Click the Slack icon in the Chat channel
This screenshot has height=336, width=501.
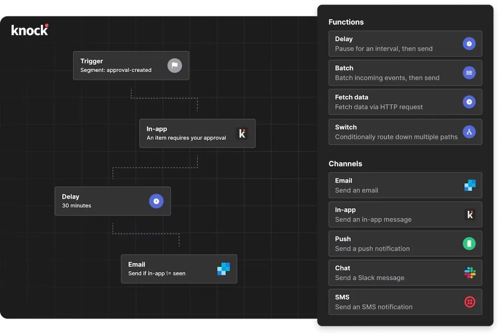(x=470, y=273)
